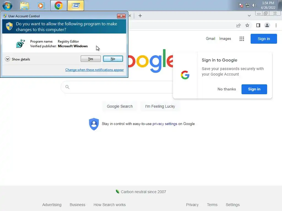
Task: Click the green leaf icon in footer
Action: 117,191
